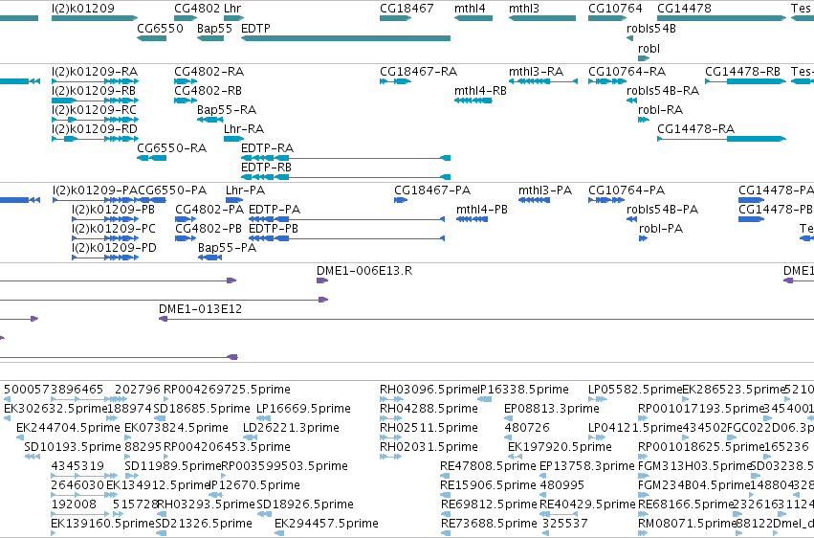
Task: Select the mthl4-PB protein label
Action: click(x=482, y=210)
